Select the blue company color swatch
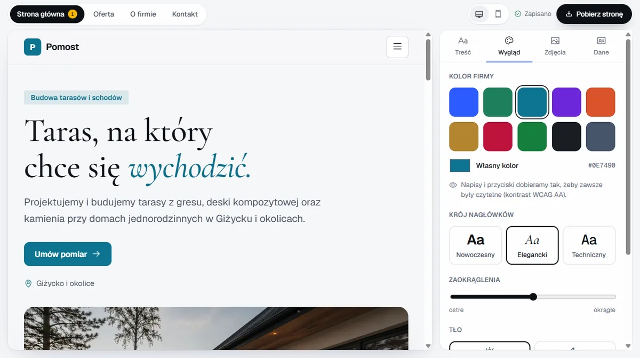640x358 pixels. point(464,102)
